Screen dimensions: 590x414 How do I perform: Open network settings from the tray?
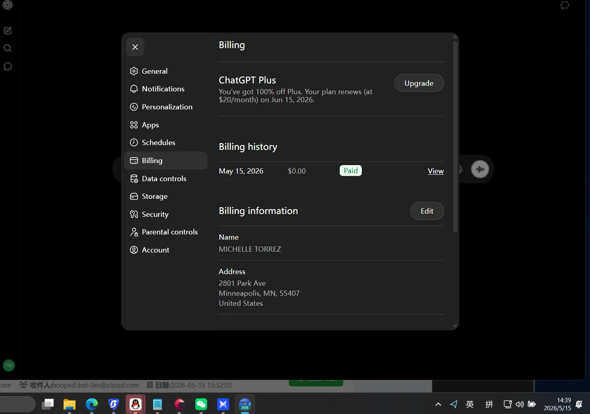pos(508,404)
